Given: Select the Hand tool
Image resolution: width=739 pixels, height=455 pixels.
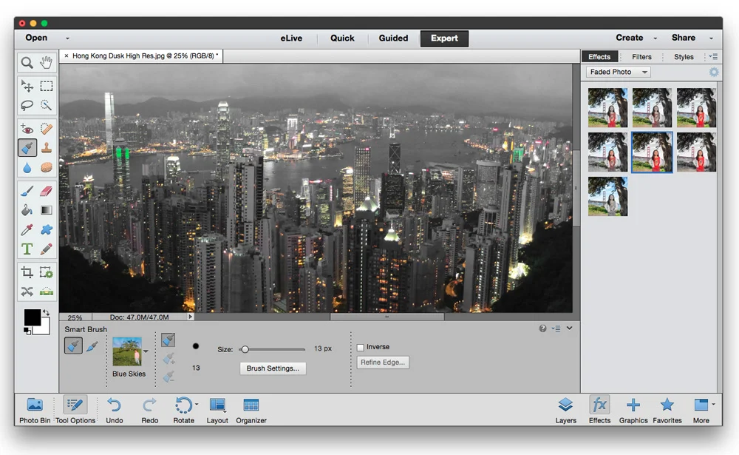Looking at the screenshot, I should tap(46, 62).
